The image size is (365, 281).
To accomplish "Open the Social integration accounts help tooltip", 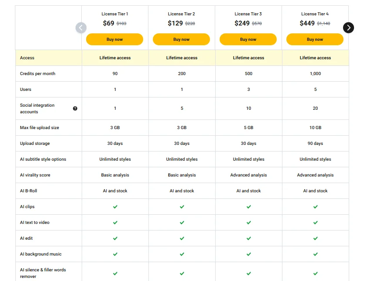I will click(x=75, y=108).
